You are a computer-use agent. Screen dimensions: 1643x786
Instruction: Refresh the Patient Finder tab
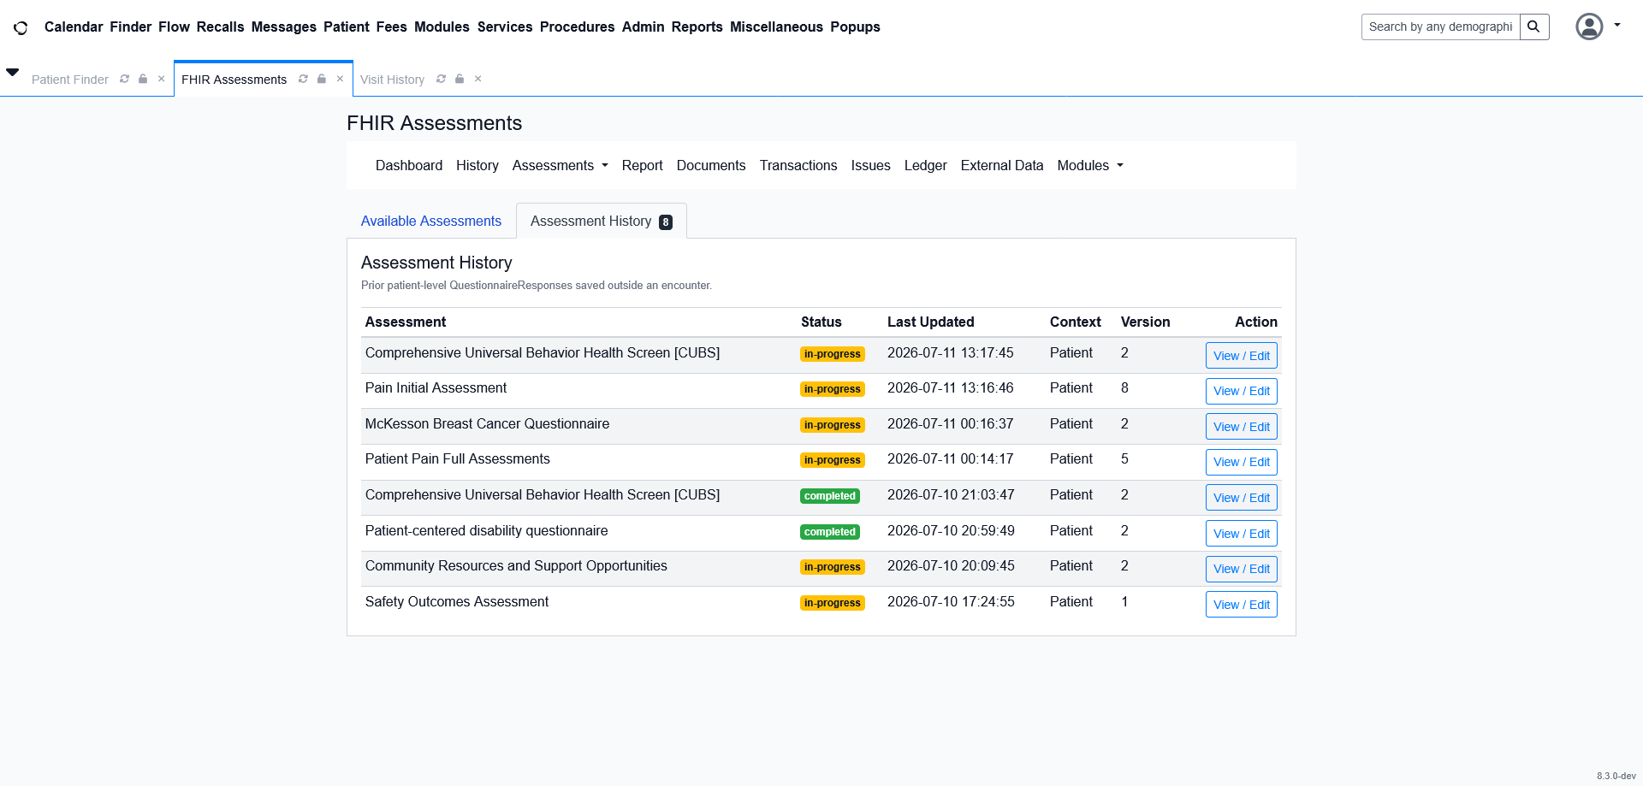pos(124,79)
